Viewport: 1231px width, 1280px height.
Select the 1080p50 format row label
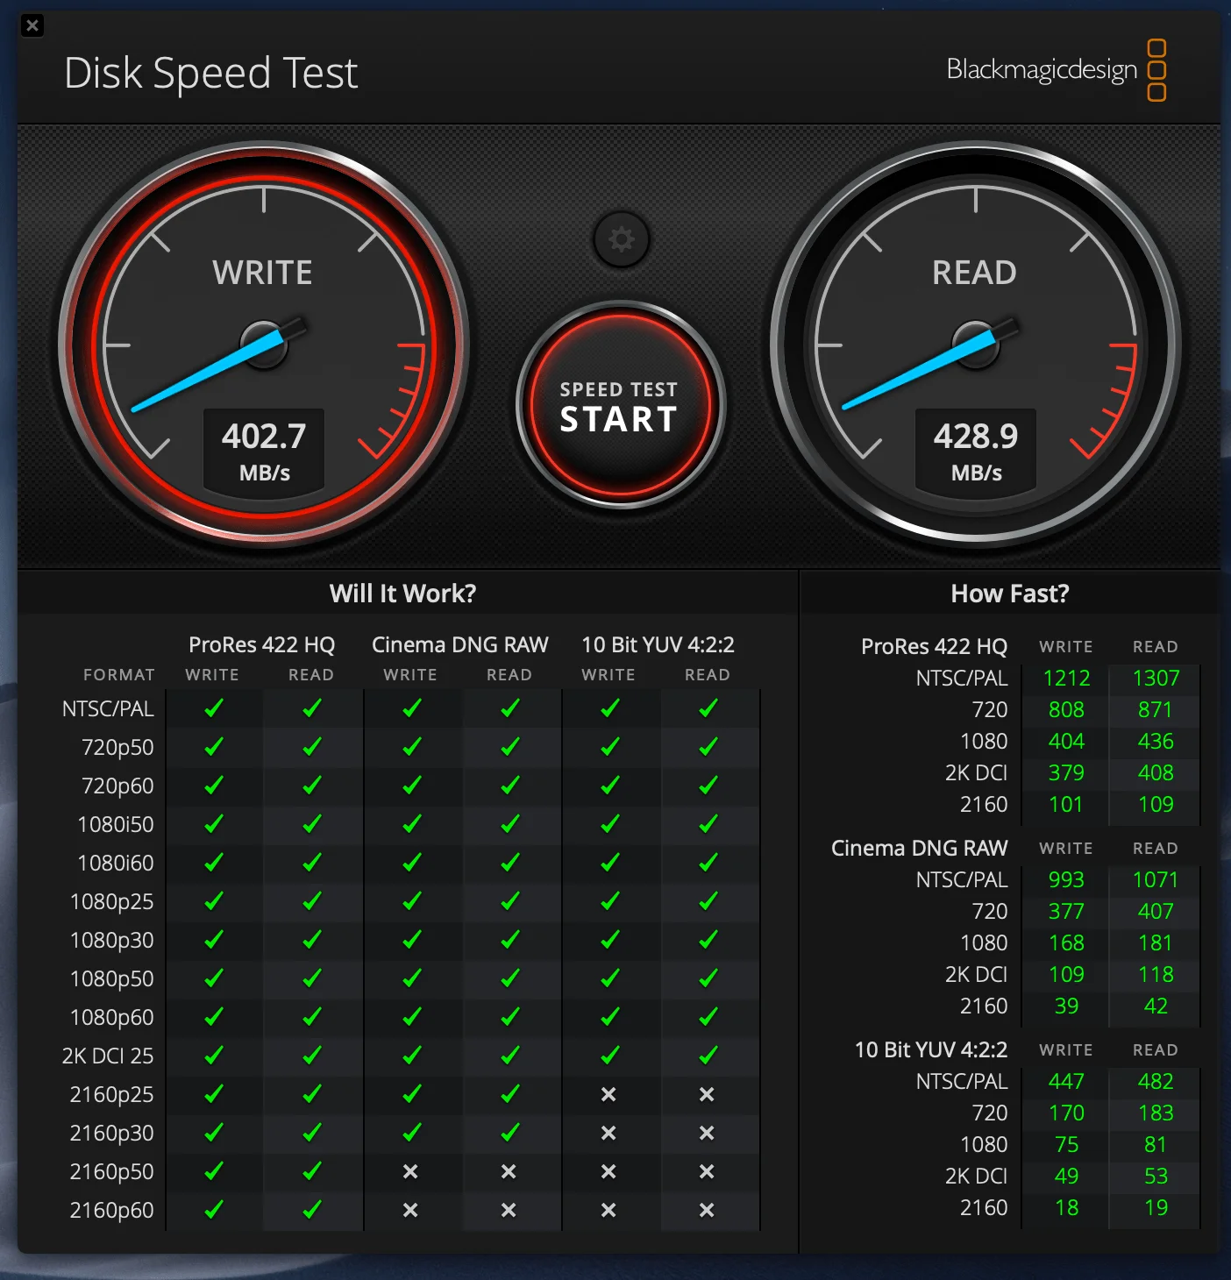pyautogui.click(x=112, y=978)
